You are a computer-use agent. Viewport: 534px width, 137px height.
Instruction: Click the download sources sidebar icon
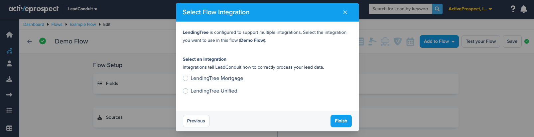9,79
